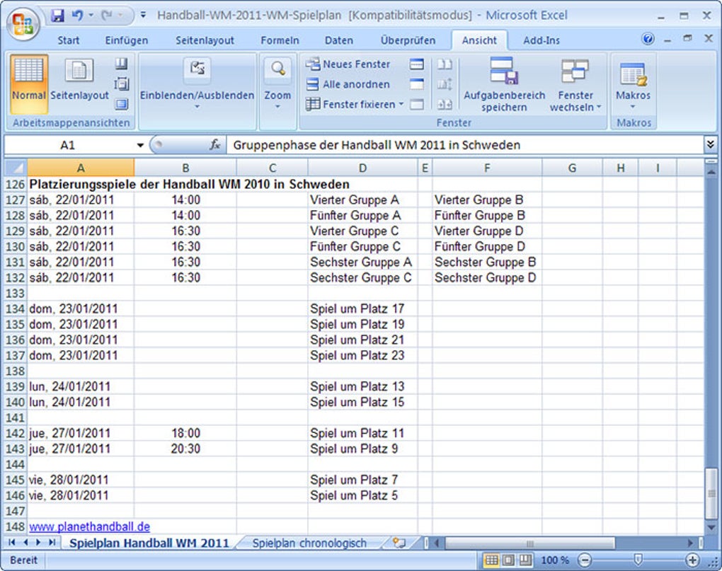
Task: Select Spielplan Handball WM 2011 sheet tab
Action: [149, 543]
